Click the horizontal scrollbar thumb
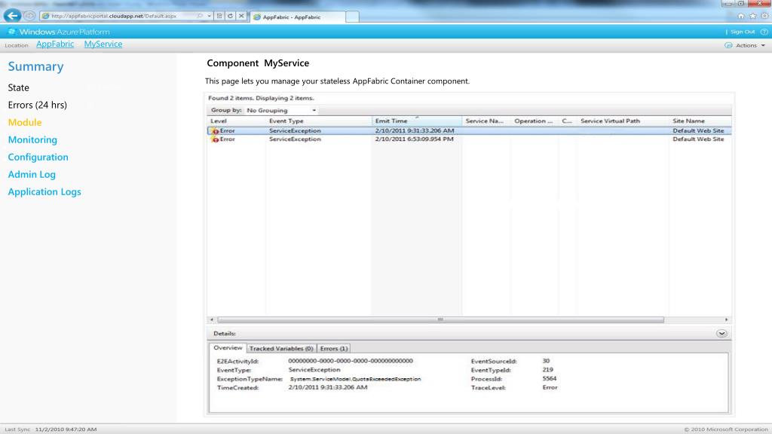Image resolution: width=772 pixels, height=434 pixels. coord(440,319)
